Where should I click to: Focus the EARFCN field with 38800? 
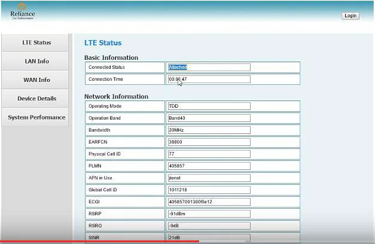(209, 142)
